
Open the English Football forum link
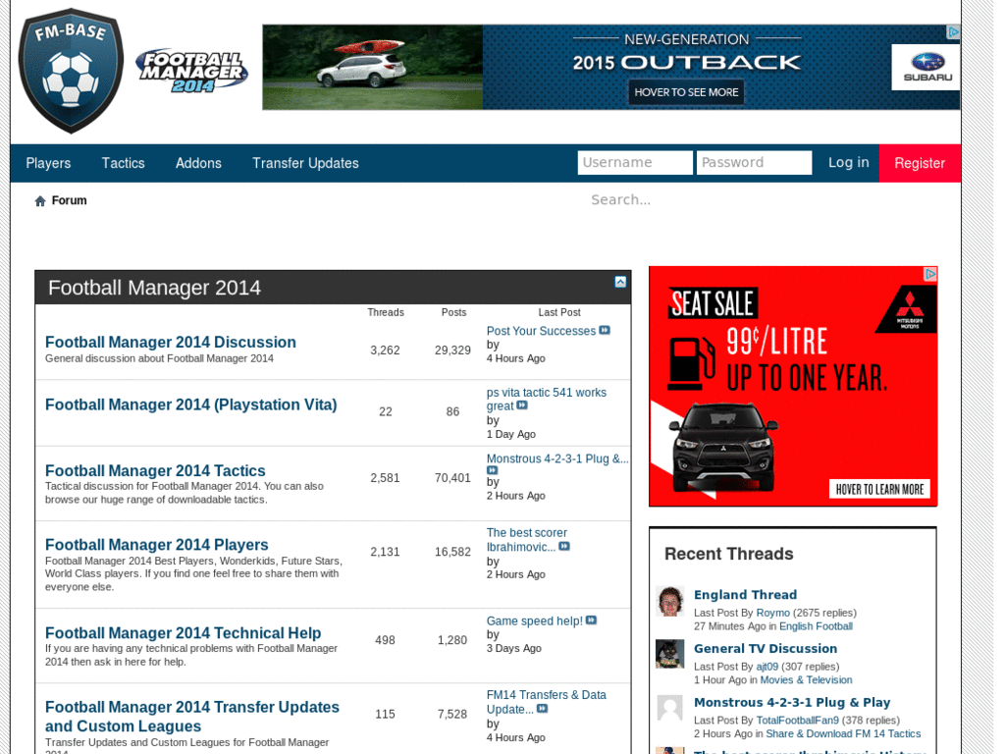(816, 626)
